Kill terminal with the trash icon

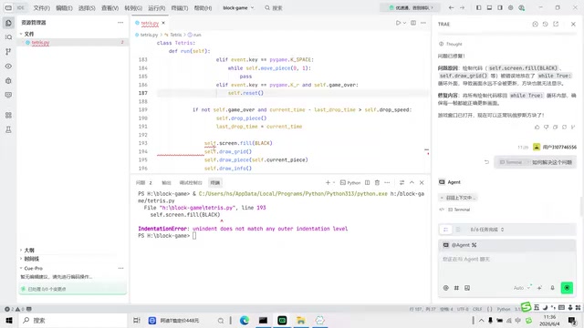coord(377,182)
